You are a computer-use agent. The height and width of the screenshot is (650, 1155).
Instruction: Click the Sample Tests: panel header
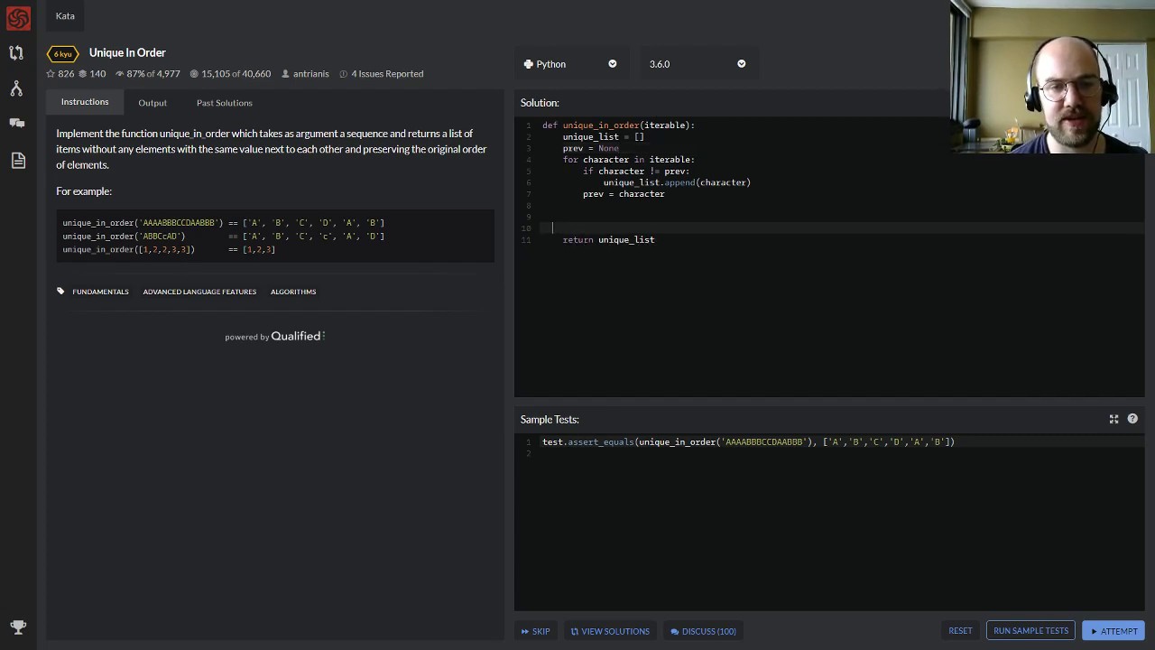pyautogui.click(x=550, y=420)
